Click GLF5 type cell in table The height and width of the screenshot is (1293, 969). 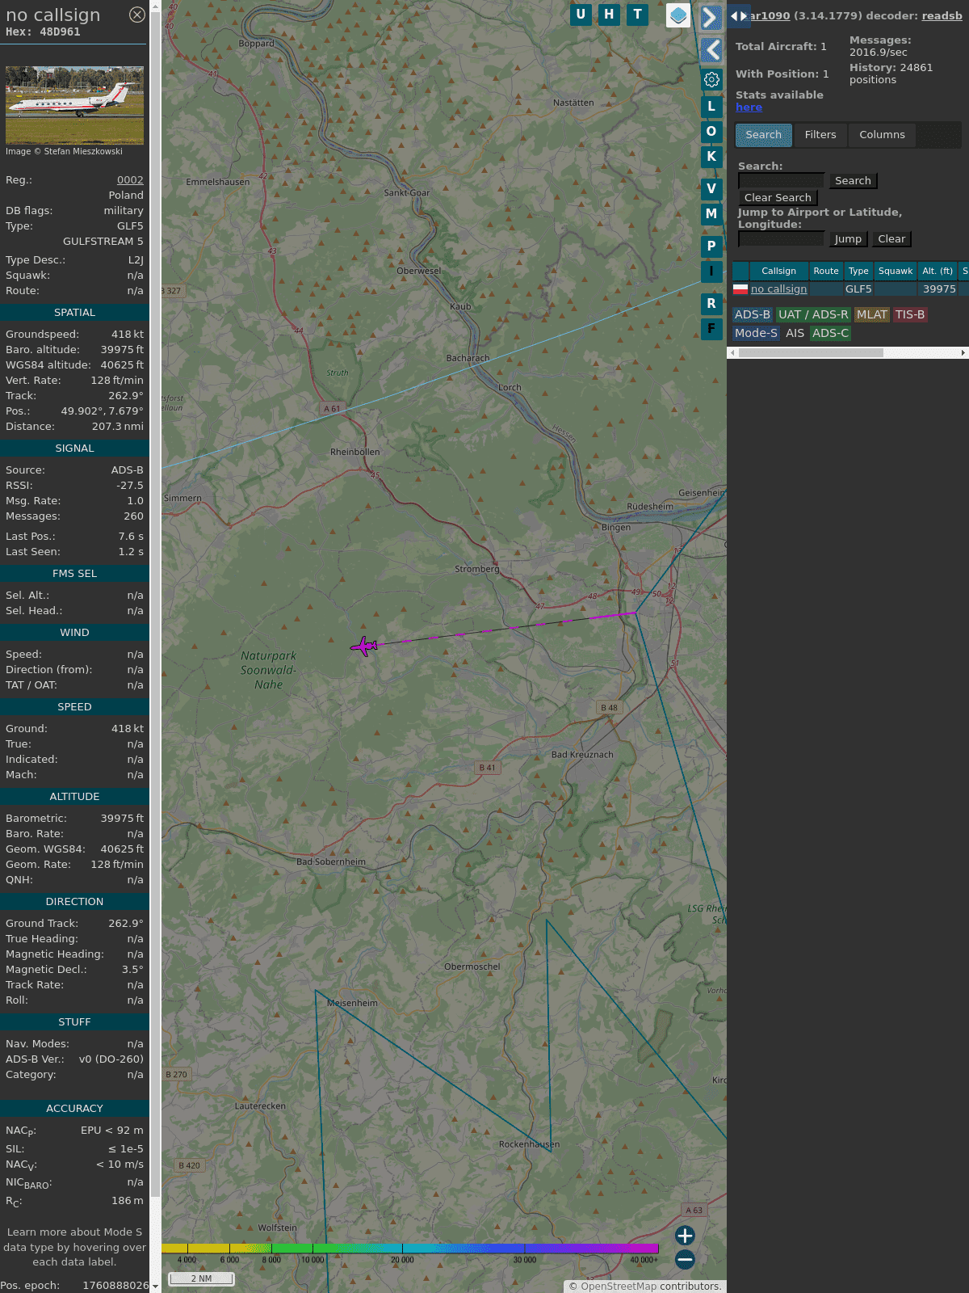click(858, 289)
